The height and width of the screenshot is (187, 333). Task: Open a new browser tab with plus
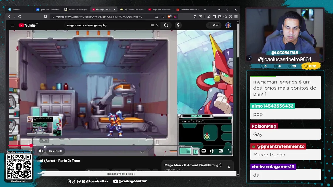coord(205,10)
